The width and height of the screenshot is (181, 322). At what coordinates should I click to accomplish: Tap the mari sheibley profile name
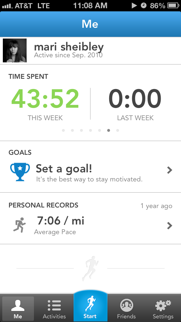[69, 47]
